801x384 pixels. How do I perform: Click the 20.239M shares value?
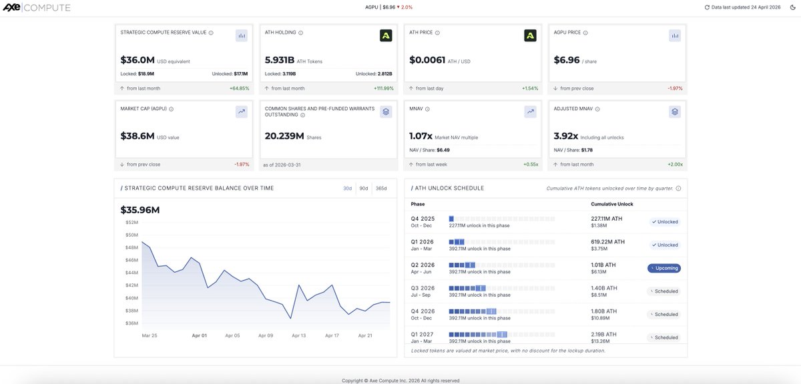coord(285,136)
